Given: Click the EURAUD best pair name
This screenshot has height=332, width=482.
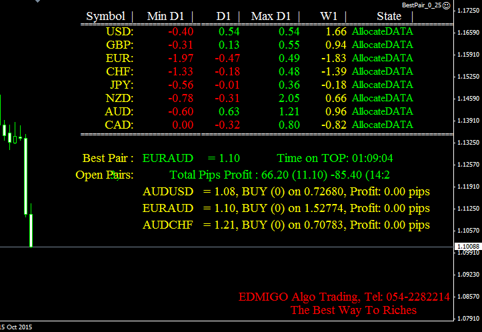Looking at the screenshot, I should click(x=168, y=158).
